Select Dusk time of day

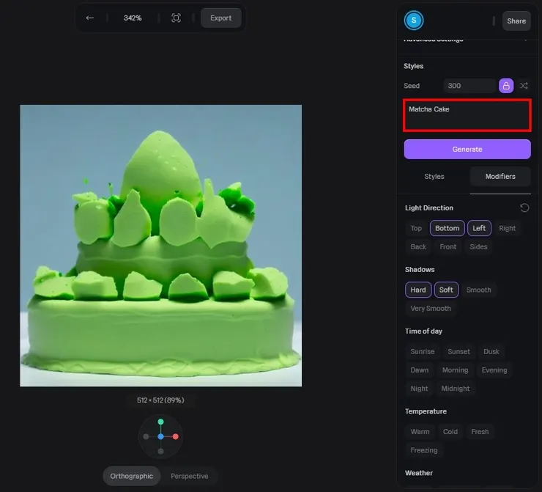pyautogui.click(x=491, y=351)
